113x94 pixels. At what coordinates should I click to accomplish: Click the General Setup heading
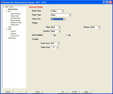pos(36,7)
